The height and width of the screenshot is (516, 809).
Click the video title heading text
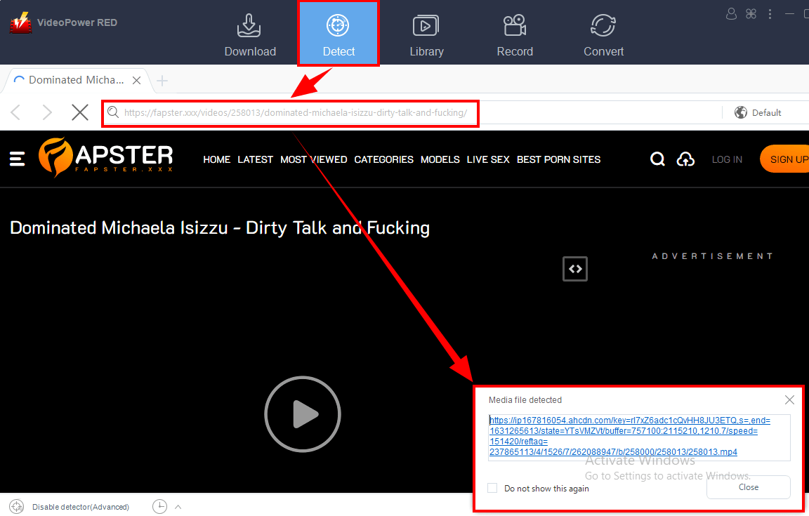click(x=220, y=227)
